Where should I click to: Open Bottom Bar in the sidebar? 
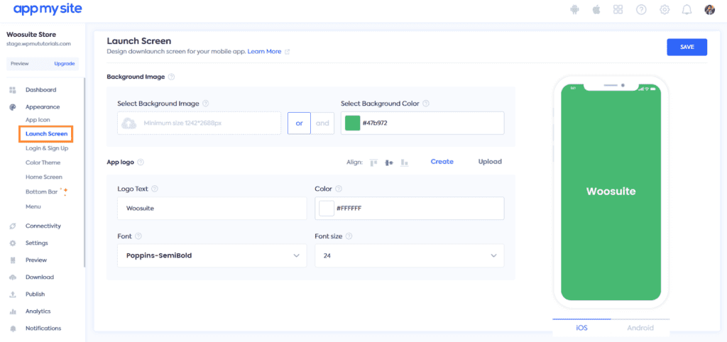coord(41,192)
